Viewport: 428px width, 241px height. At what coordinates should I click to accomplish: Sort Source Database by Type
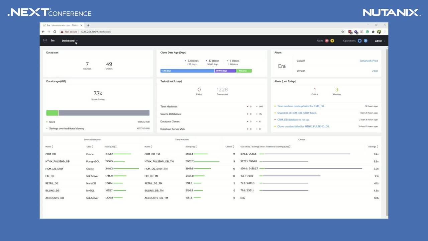coord(90,147)
